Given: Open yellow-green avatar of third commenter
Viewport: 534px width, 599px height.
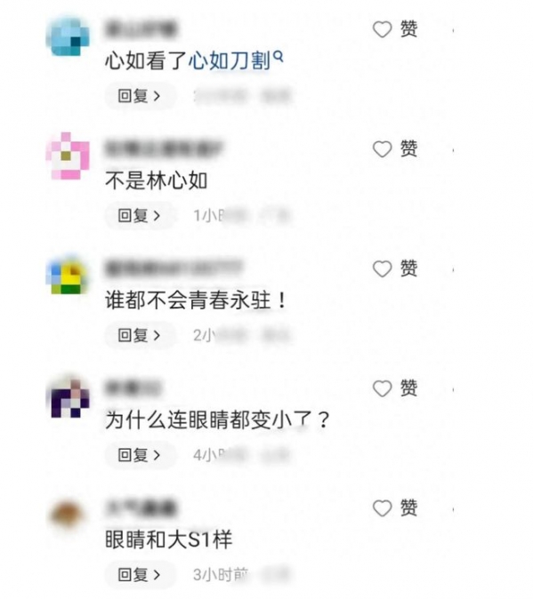Looking at the screenshot, I should pyautogui.click(x=69, y=275).
